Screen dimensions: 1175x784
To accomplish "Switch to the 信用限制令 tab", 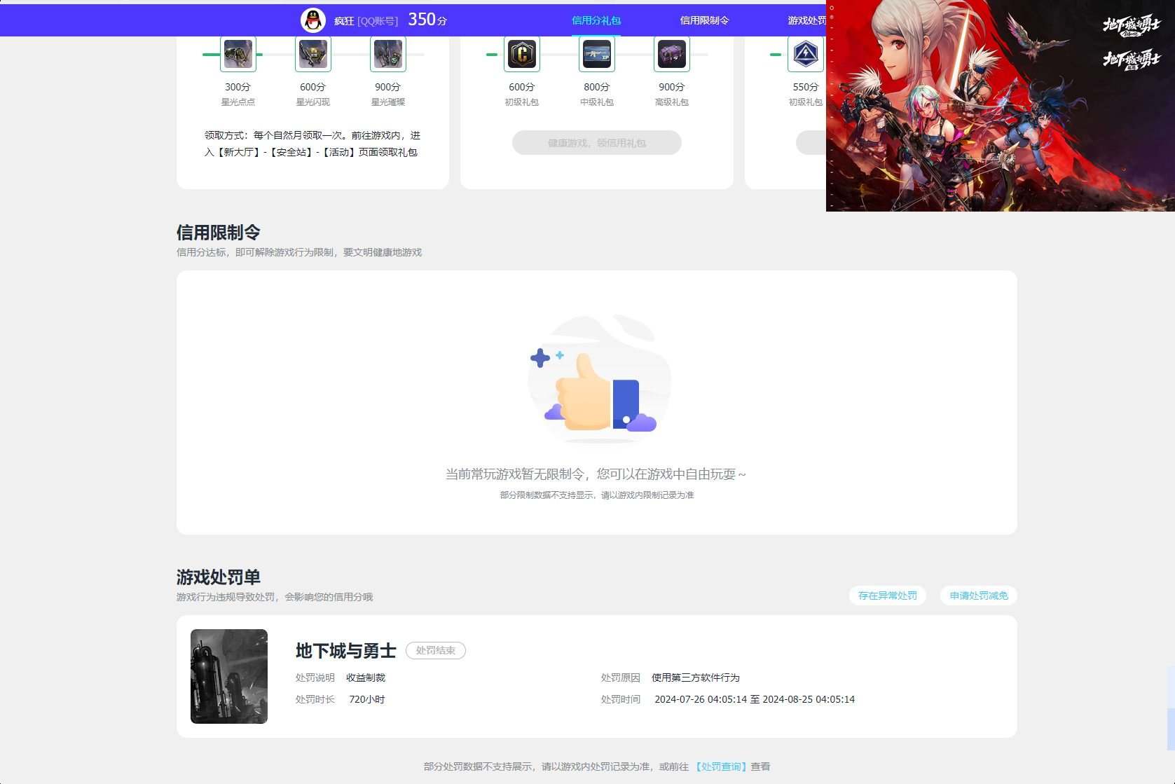I will pyautogui.click(x=704, y=20).
